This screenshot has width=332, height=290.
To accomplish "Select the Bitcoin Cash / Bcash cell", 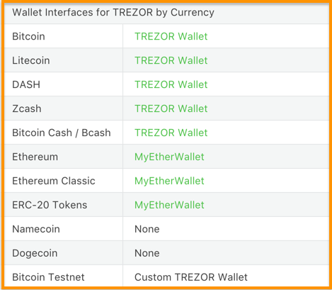I will point(64,133).
